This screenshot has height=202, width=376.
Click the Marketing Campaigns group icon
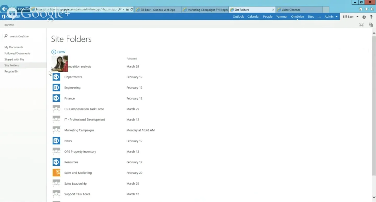(56, 130)
